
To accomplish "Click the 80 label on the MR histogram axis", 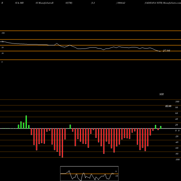I will (176, 108).
